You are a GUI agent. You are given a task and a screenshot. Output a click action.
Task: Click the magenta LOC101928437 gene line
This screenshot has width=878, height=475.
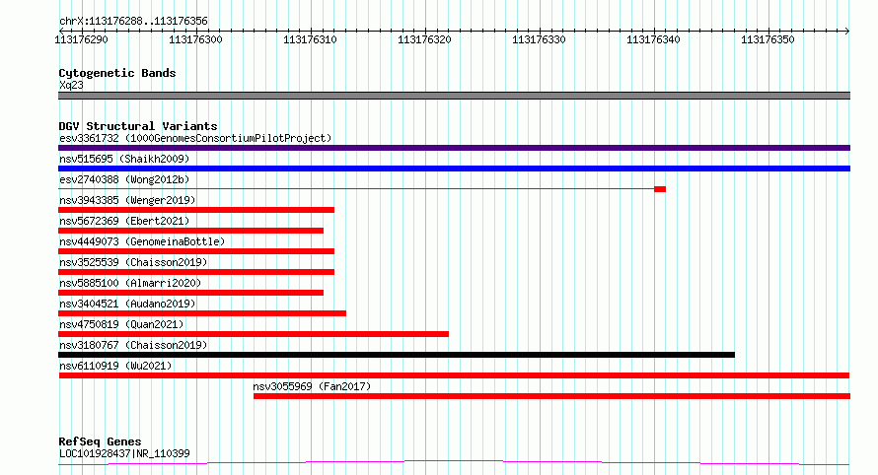click(454, 463)
